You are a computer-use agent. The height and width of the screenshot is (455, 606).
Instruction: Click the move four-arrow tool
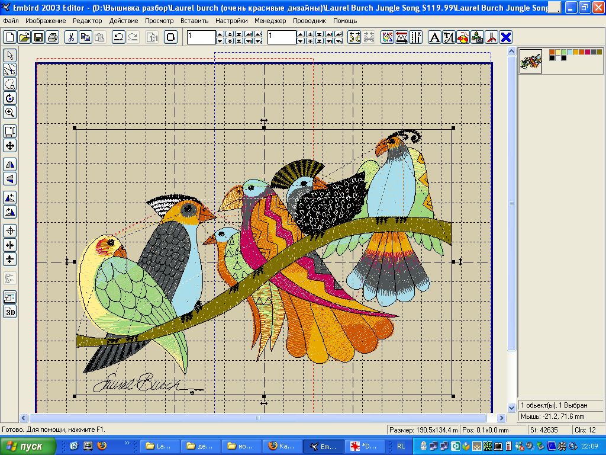(x=10, y=146)
